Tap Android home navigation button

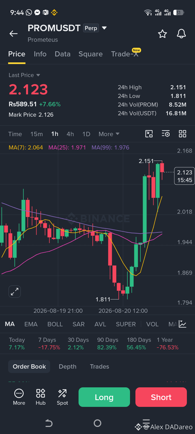97,423
